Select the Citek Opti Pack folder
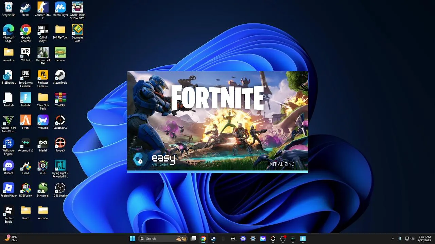 click(x=43, y=101)
